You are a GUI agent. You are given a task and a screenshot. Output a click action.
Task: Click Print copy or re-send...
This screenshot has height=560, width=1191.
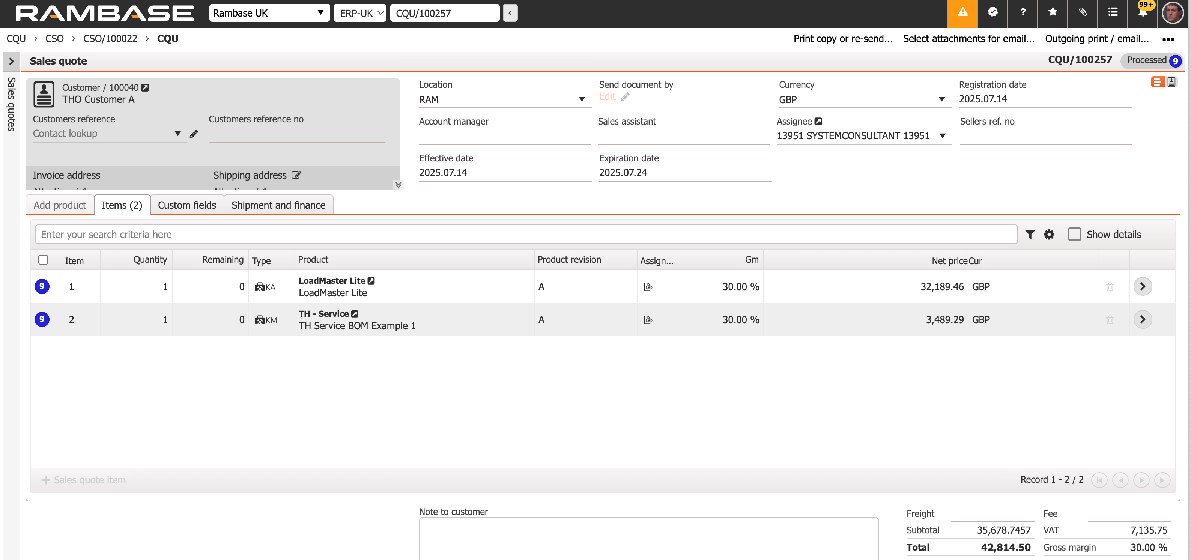(842, 39)
